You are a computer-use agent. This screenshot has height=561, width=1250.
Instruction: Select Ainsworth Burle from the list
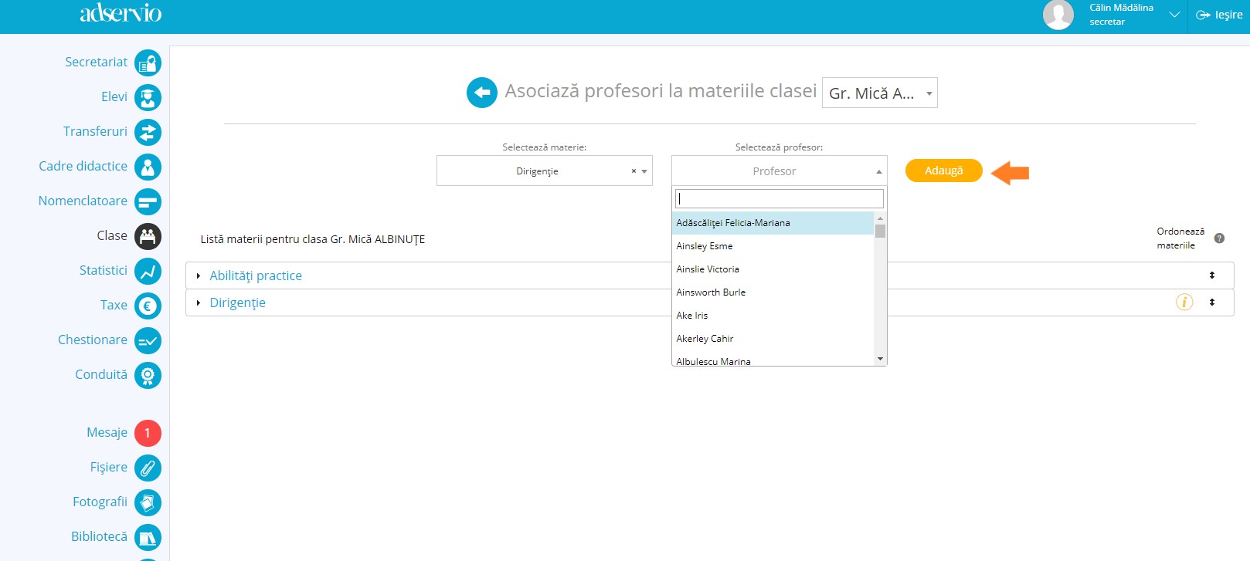[773, 292]
